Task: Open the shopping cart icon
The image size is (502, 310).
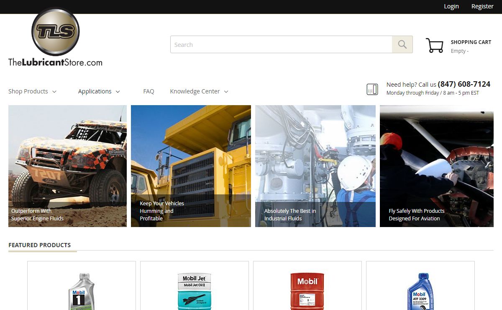Action: (x=435, y=45)
